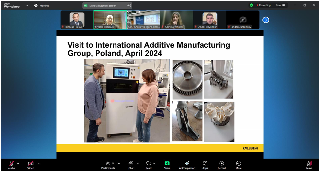Click the green Share button

(167, 164)
